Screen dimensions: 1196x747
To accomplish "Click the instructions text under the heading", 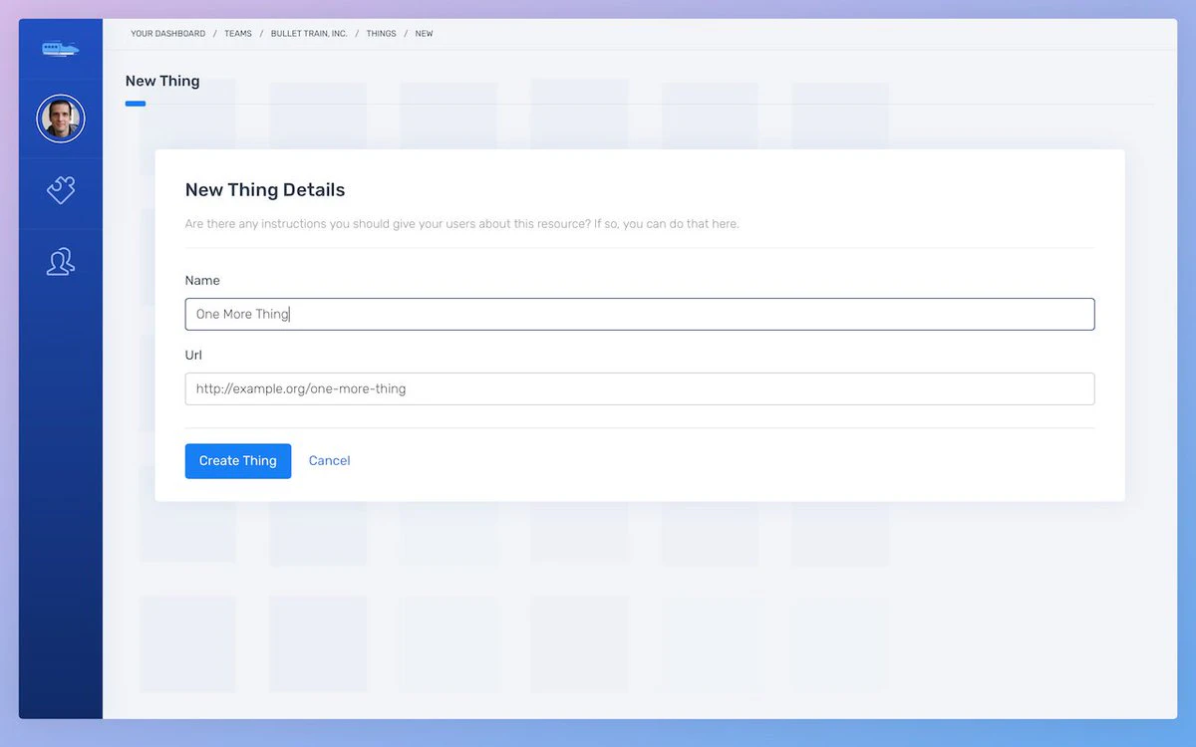I will click(x=461, y=224).
